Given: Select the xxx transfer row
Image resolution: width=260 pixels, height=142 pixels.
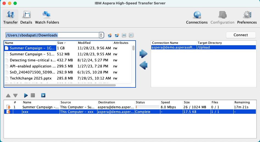Looking at the screenshot, I should point(130,112).
